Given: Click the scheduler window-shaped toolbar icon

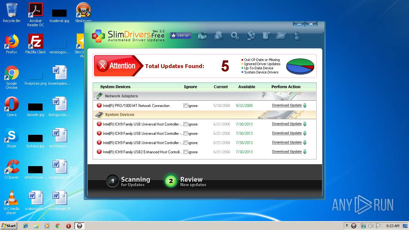Looking at the screenshot, I should coord(281,36).
